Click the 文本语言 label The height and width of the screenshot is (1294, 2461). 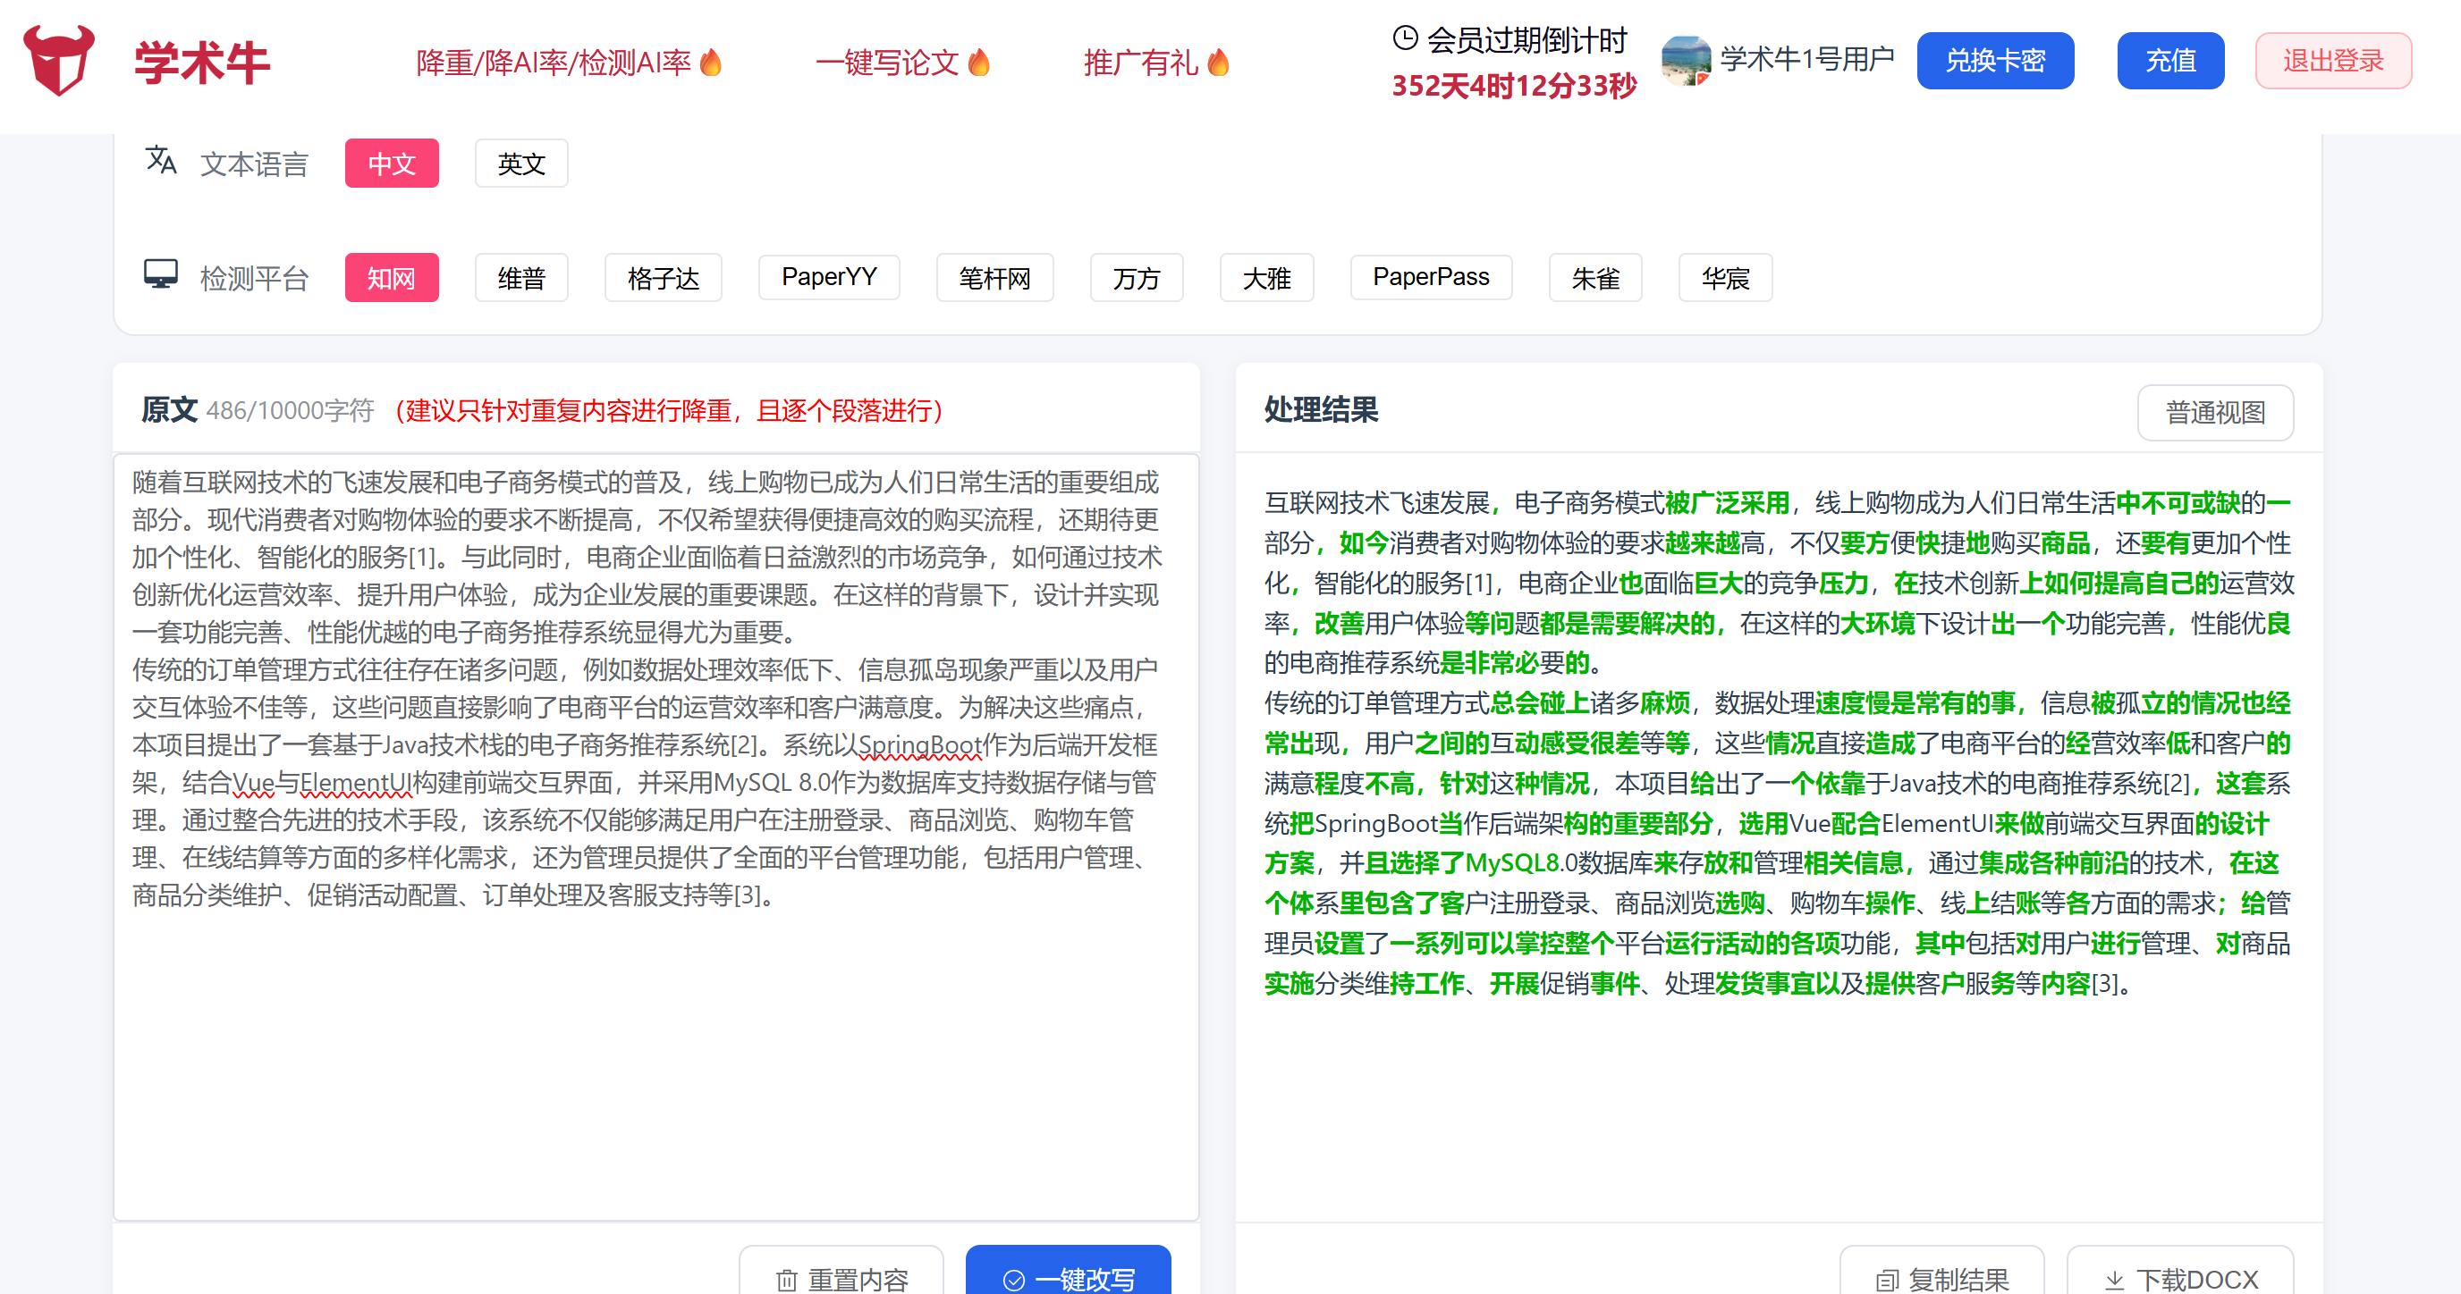coord(254,164)
